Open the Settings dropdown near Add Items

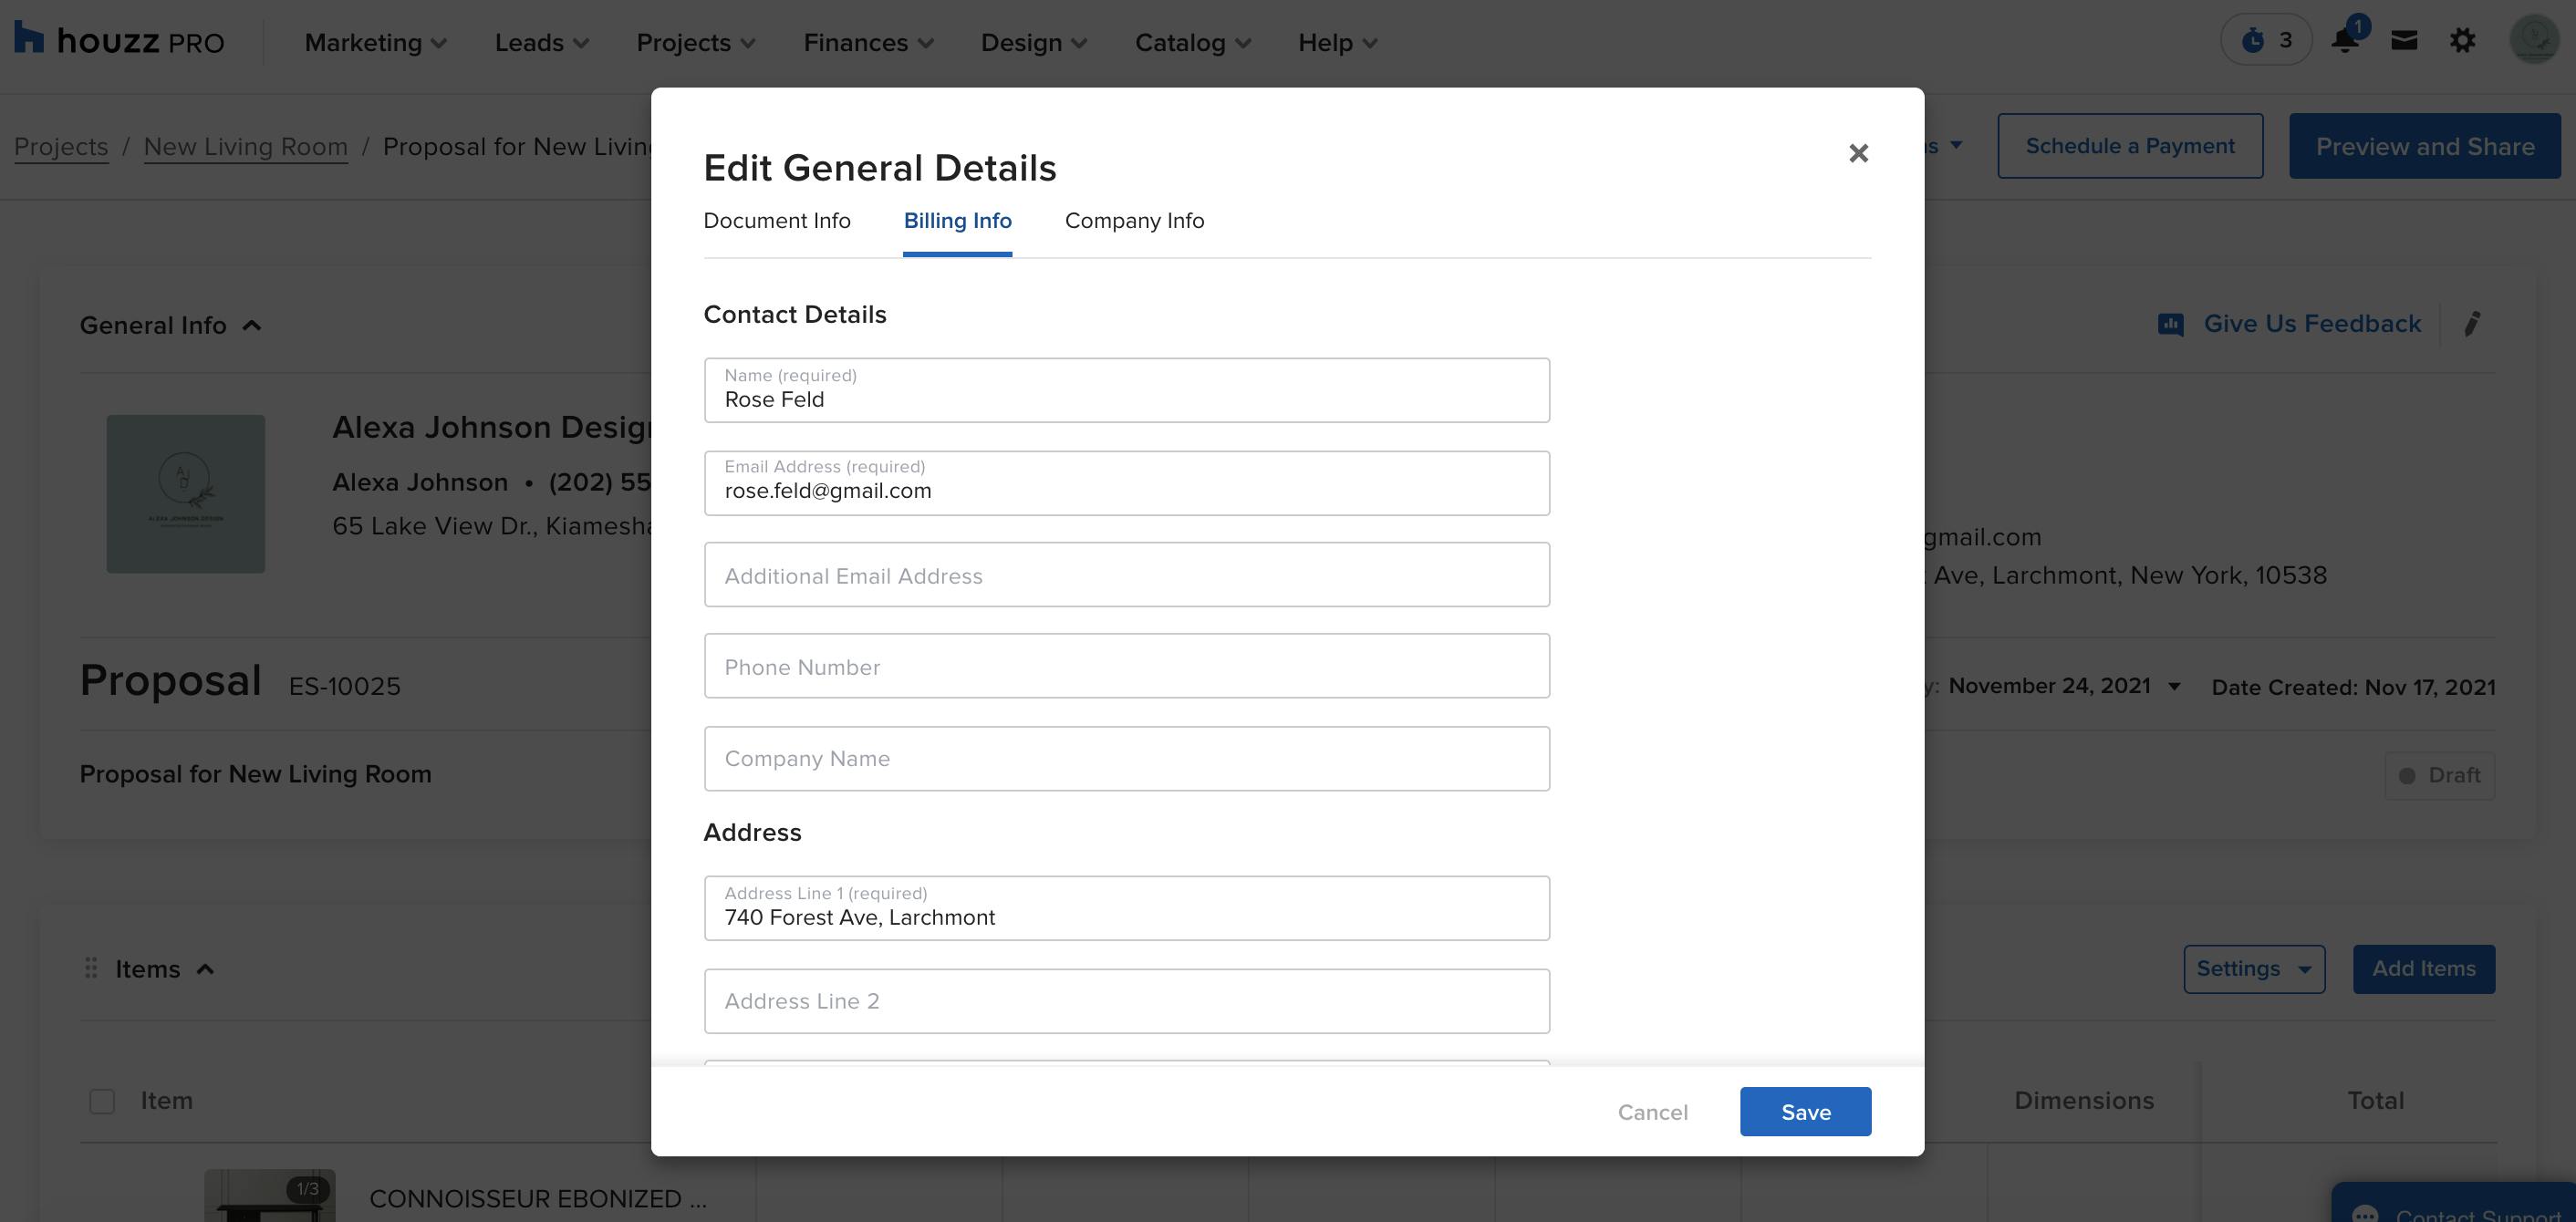(2255, 968)
